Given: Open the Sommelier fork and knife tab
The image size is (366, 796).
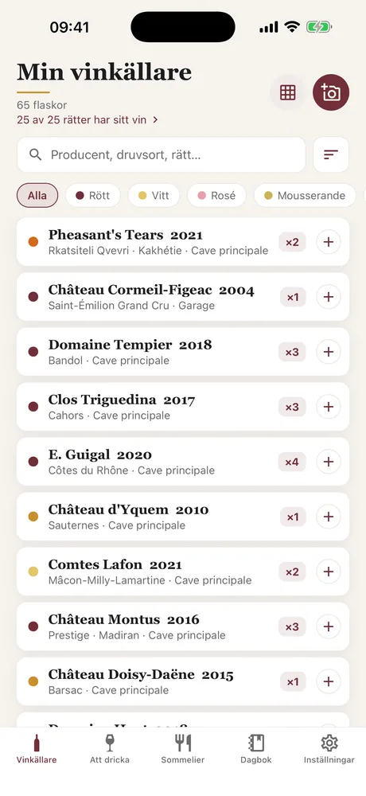Looking at the screenshot, I should point(183,749).
